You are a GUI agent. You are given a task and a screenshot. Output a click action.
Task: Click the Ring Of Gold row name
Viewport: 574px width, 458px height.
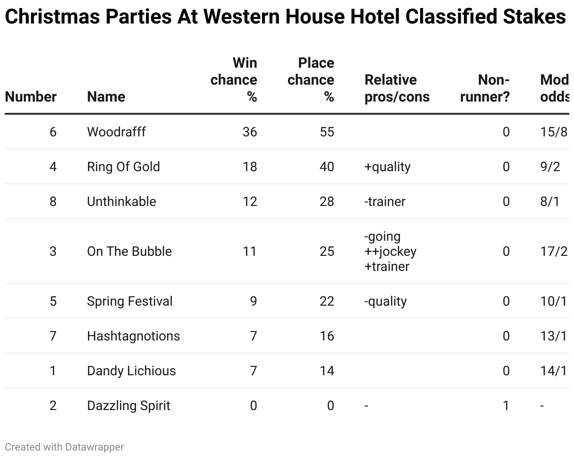point(123,166)
